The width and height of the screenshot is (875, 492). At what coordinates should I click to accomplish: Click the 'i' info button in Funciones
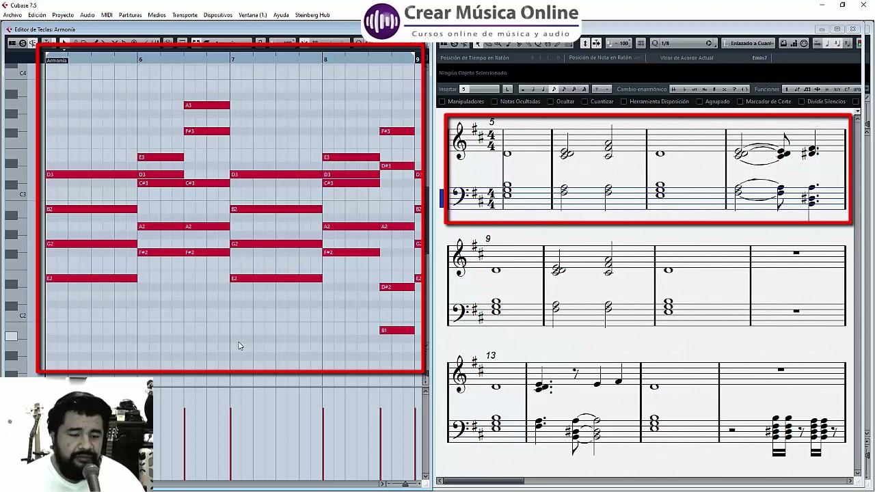pyautogui.click(x=786, y=89)
